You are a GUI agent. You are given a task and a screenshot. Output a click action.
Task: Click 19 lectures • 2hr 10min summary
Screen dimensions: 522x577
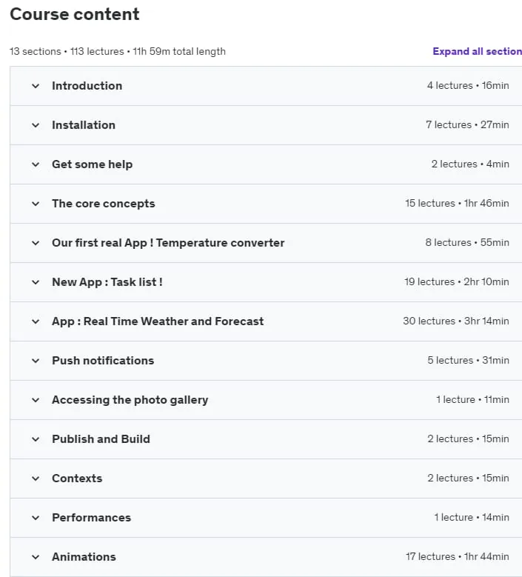(x=457, y=282)
